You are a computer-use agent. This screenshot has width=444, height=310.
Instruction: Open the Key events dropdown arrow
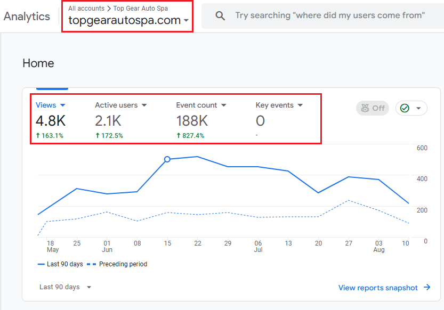(300, 105)
